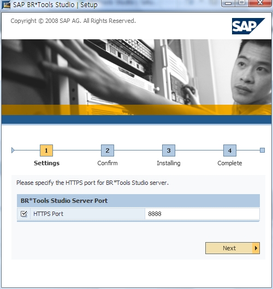This screenshot has width=273, height=289.
Task: Click the HTTPS Port input field showing 8888
Action: [x=202, y=214]
